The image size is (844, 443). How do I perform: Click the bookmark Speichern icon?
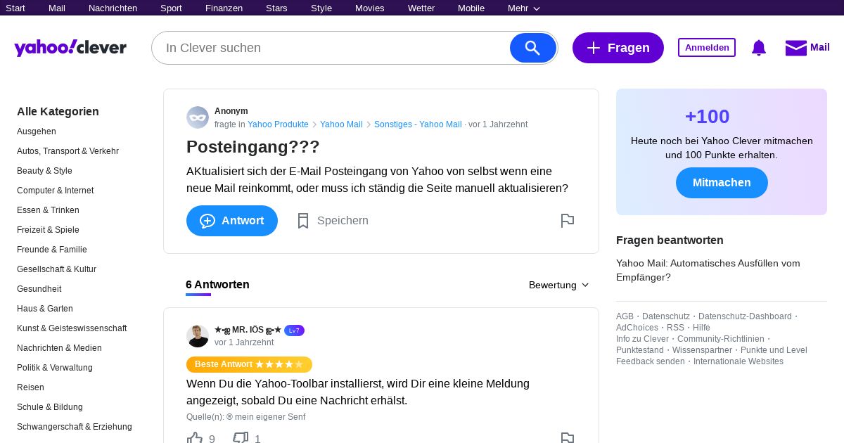click(x=303, y=221)
